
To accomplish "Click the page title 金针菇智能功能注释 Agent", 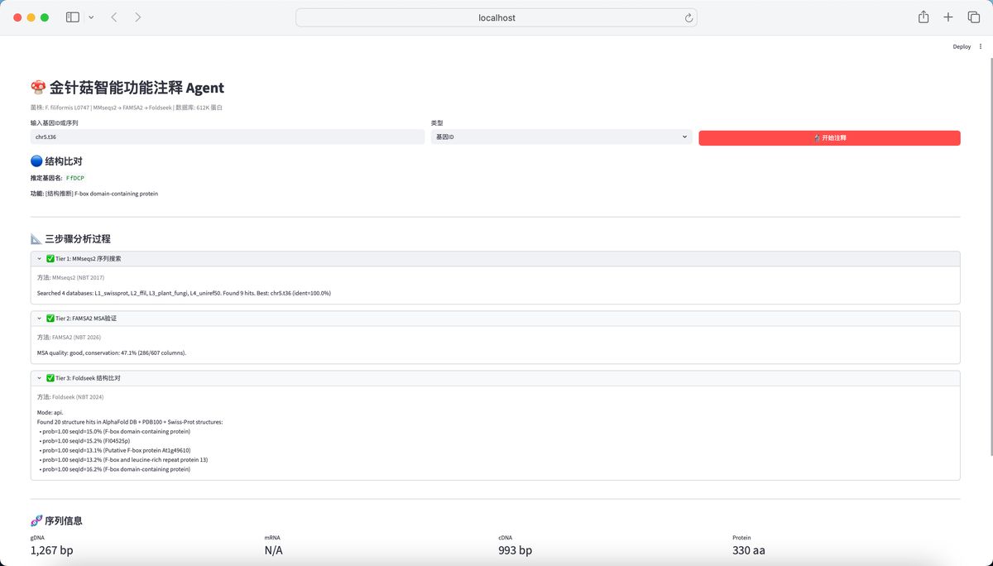I will [x=127, y=88].
